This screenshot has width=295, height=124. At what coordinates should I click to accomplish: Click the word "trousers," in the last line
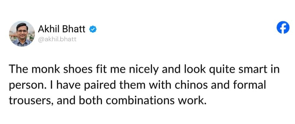tap(31, 101)
